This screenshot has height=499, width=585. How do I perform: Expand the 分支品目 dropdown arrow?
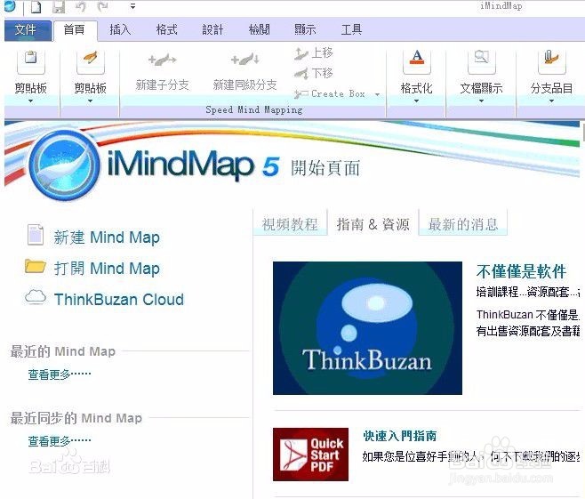coord(551,101)
